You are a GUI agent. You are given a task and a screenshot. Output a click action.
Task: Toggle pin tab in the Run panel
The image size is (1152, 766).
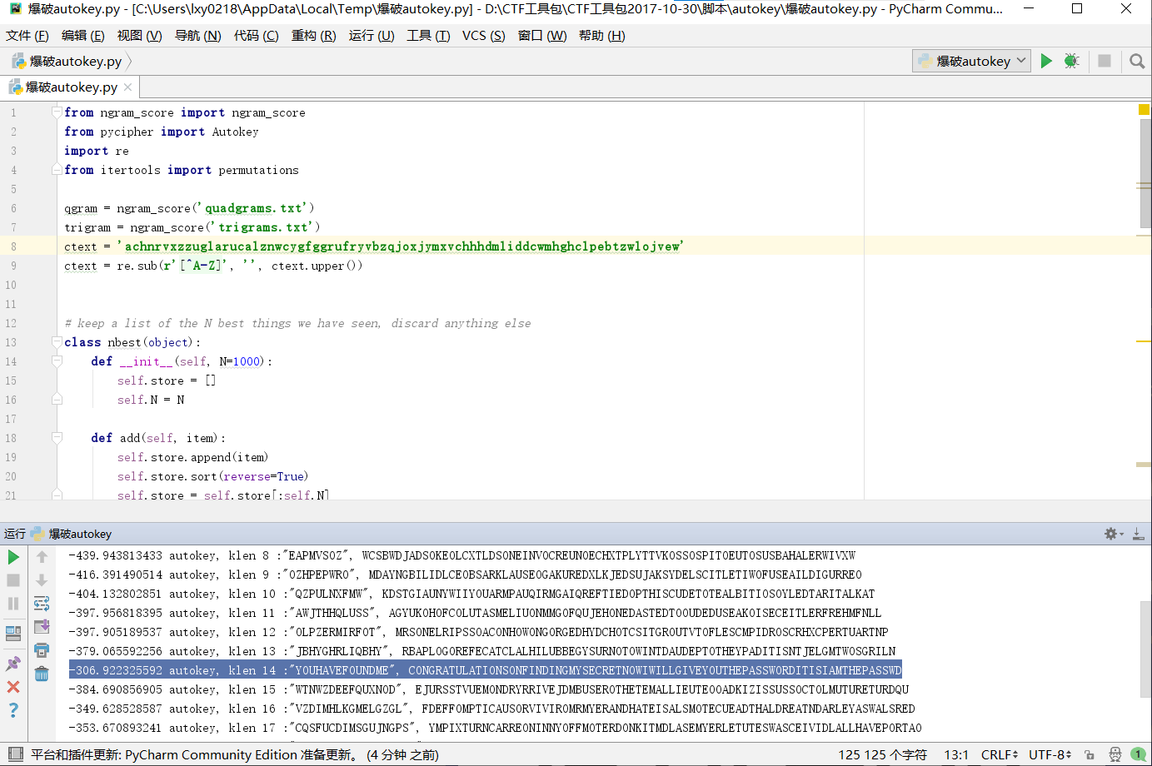[x=13, y=664]
